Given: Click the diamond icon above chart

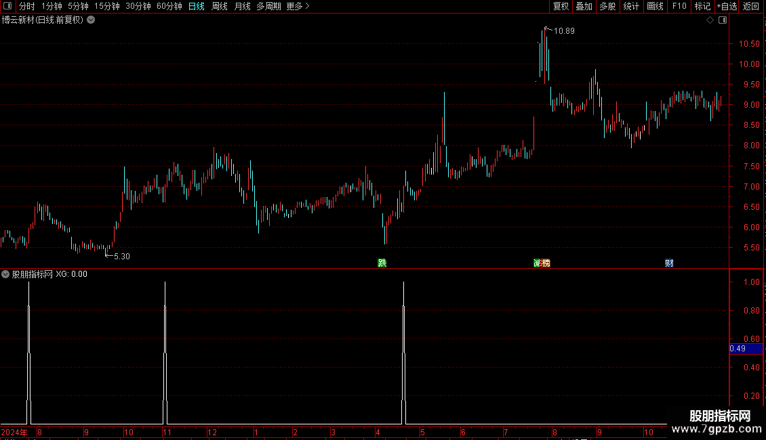Looking at the screenshot, I should (x=710, y=20).
